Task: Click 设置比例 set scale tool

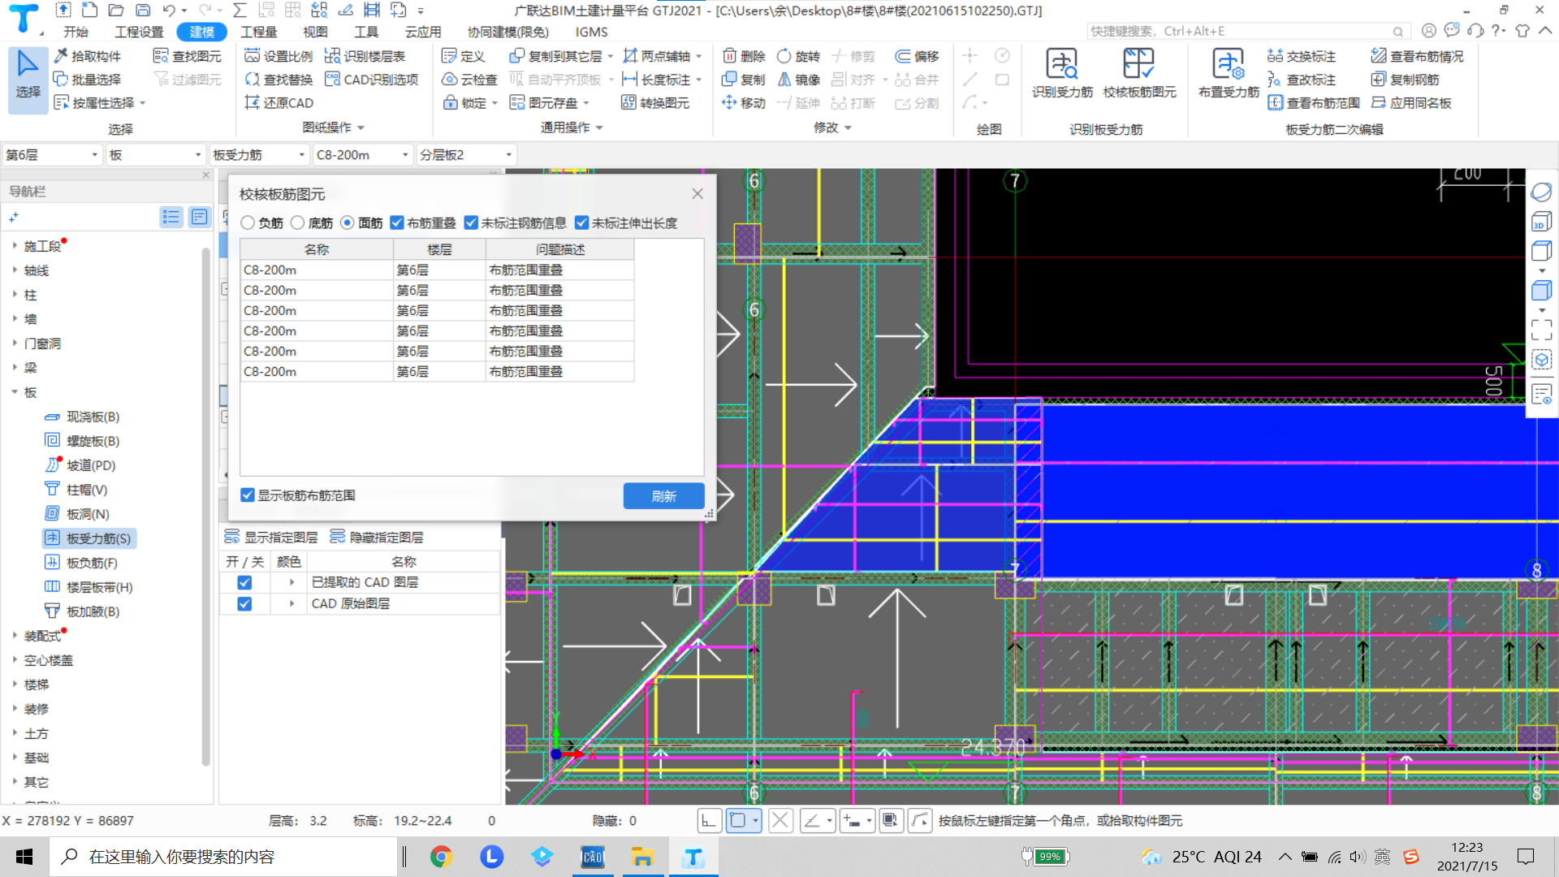Action: pos(279,56)
